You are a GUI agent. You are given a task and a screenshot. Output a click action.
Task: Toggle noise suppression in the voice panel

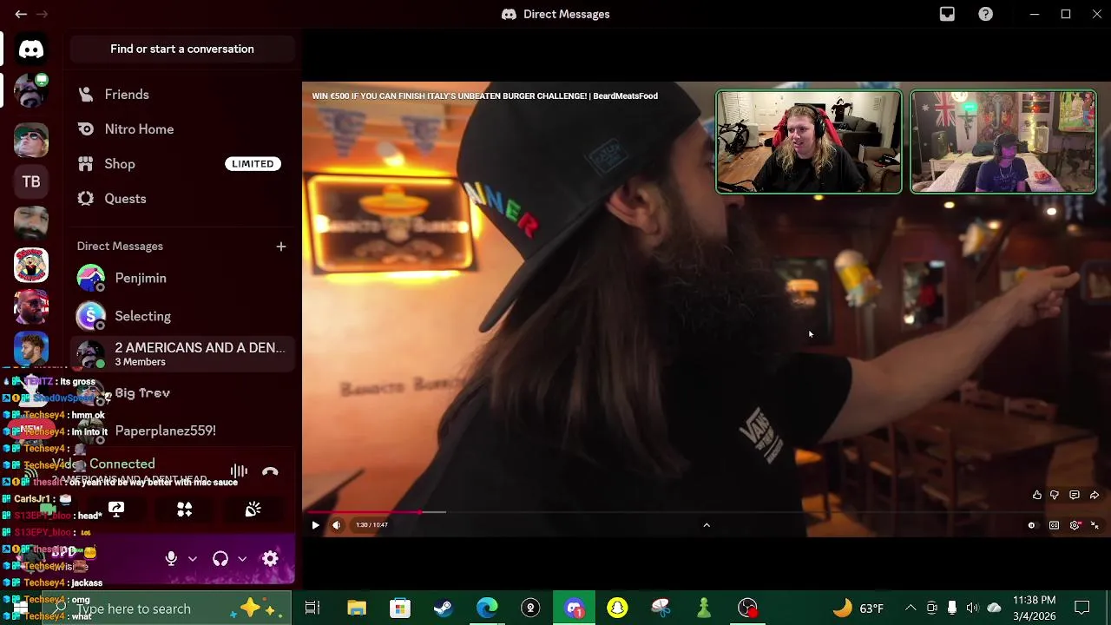tap(239, 471)
